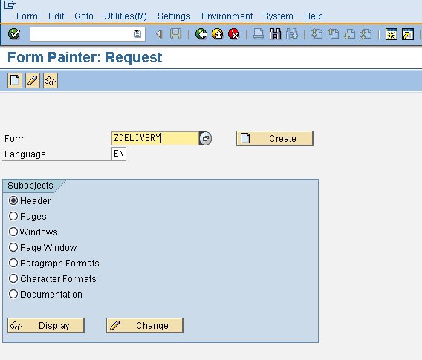Click the yellow Exit arrow icon
The height and width of the screenshot is (360, 422).
tap(218, 34)
